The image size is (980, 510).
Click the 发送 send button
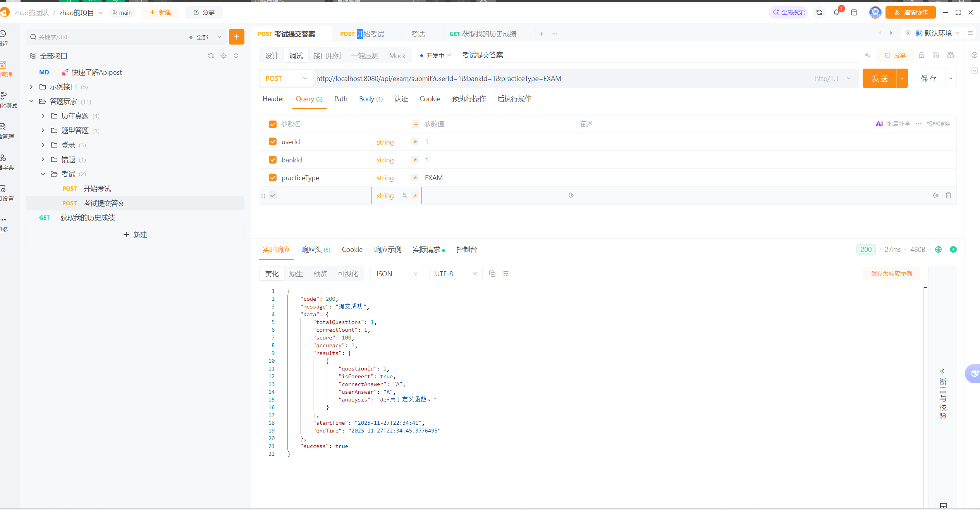879,79
